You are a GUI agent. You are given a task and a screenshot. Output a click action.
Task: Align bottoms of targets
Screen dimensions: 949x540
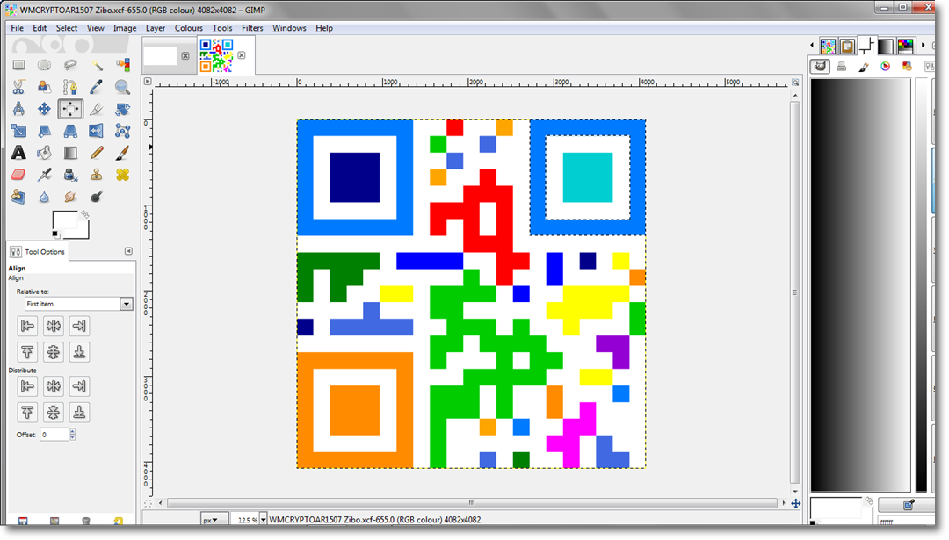coord(79,352)
